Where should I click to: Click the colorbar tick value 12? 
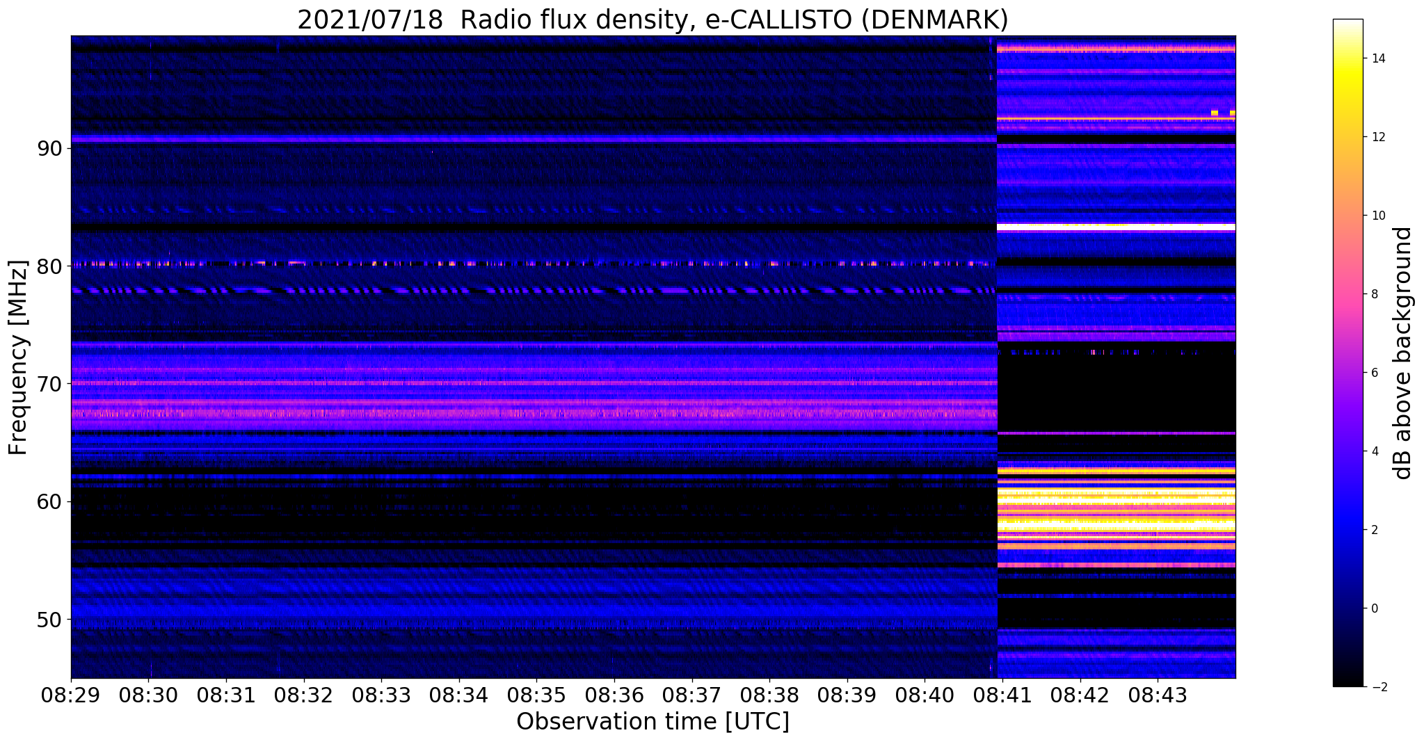click(x=1377, y=137)
